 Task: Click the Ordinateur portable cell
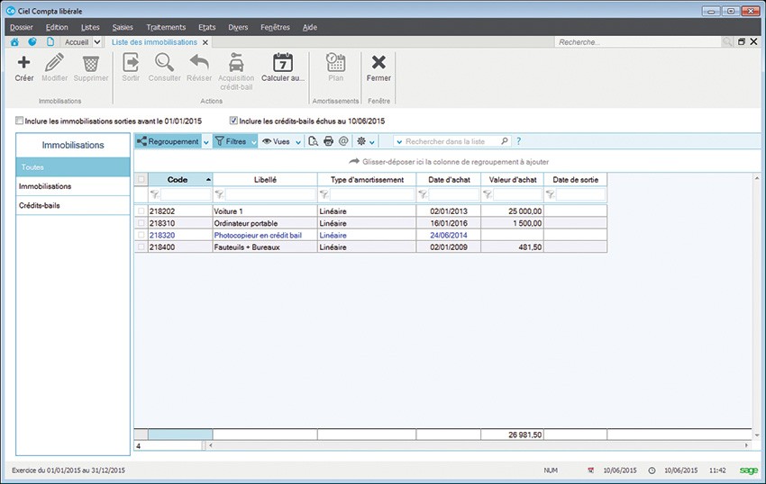(265, 223)
